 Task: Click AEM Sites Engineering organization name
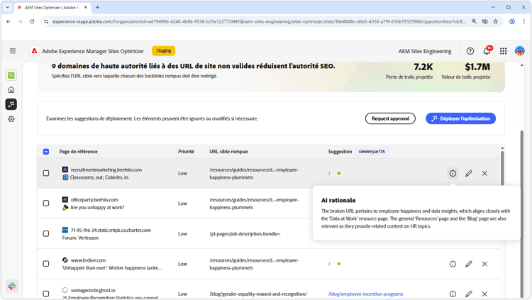pyautogui.click(x=425, y=51)
